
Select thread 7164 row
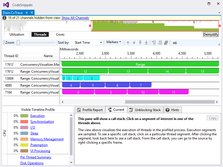coord(31,92)
